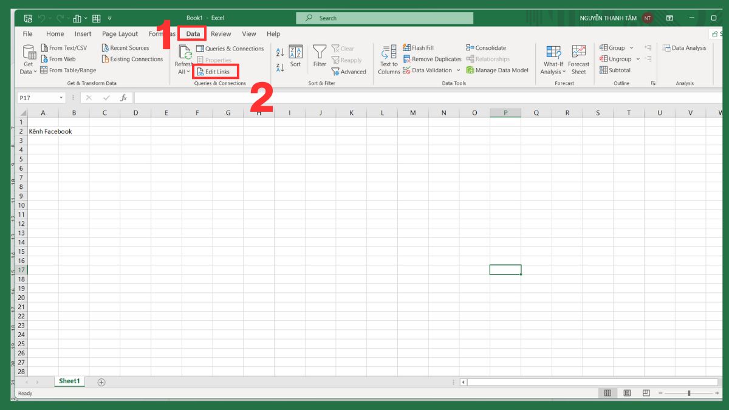
Task: Click the Insert Function fx button
Action: click(x=123, y=98)
